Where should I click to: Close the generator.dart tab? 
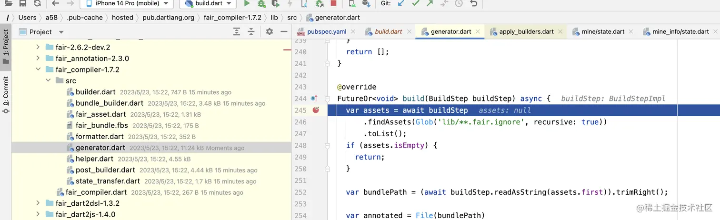[x=478, y=31]
